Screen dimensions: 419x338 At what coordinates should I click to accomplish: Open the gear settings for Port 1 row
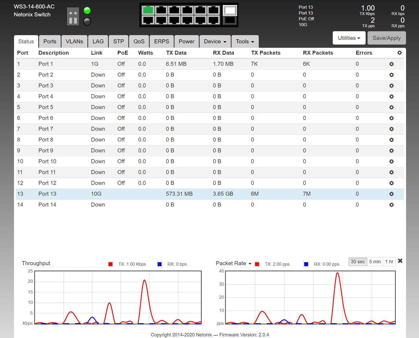pyautogui.click(x=391, y=64)
